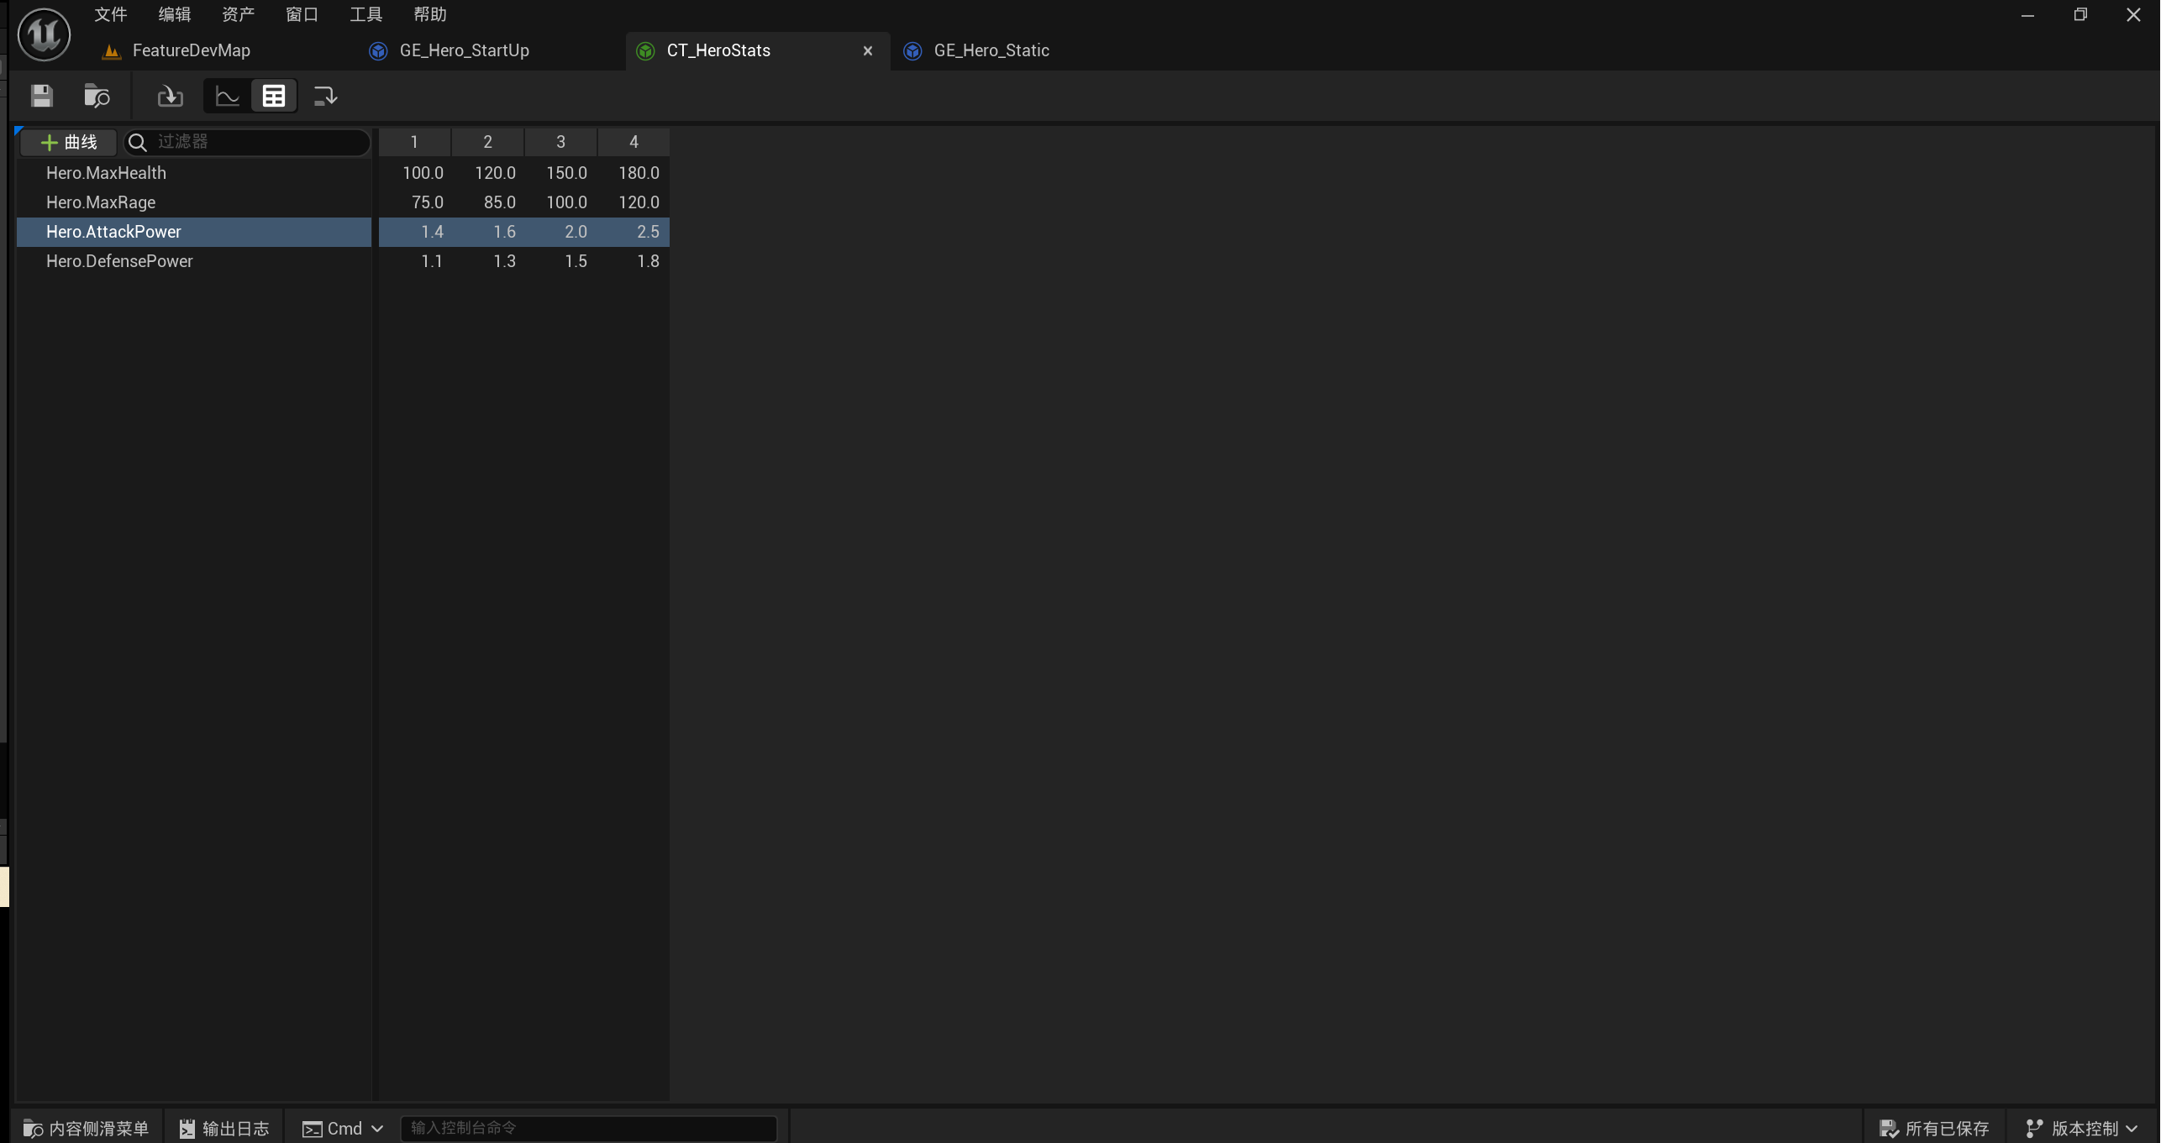Open the 资产 menu
The image size is (2161, 1143).
[238, 14]
